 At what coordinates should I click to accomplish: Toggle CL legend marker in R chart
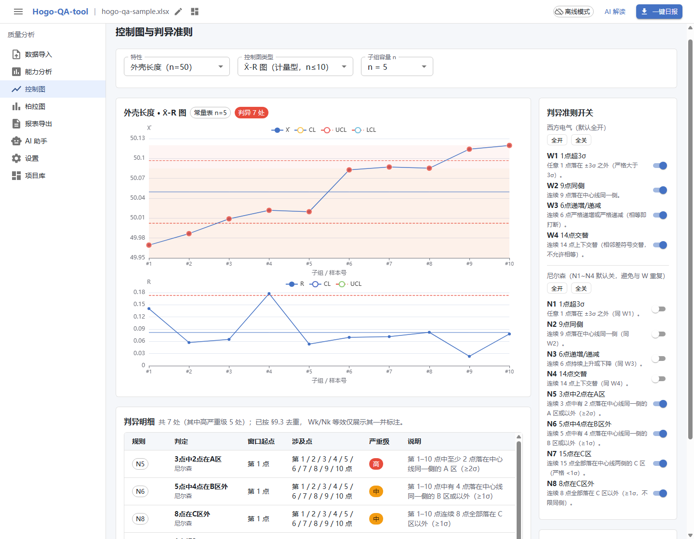[315, 284]
